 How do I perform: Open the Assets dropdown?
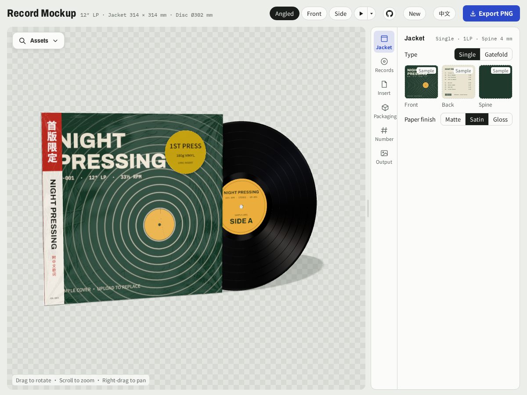pyautogui.click(x=39, y=40)
